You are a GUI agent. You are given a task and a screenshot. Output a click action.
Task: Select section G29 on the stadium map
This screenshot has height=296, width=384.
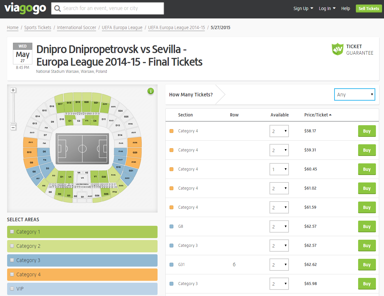[x=134, y=153]
